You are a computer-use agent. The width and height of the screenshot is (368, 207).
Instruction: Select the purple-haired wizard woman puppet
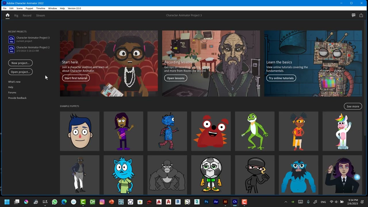pos(342,175)
